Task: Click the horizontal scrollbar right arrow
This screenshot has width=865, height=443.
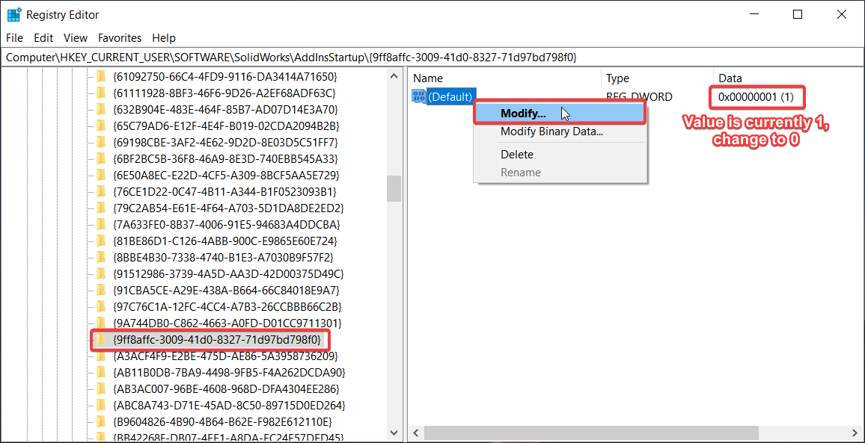Action: pos(856,433)
